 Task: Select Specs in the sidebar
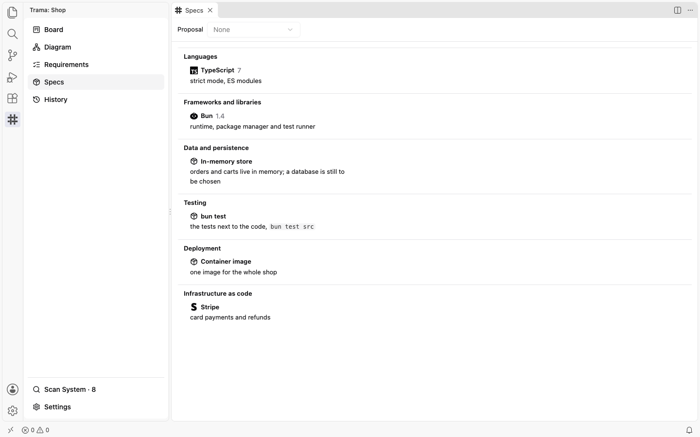pos(96,82)
